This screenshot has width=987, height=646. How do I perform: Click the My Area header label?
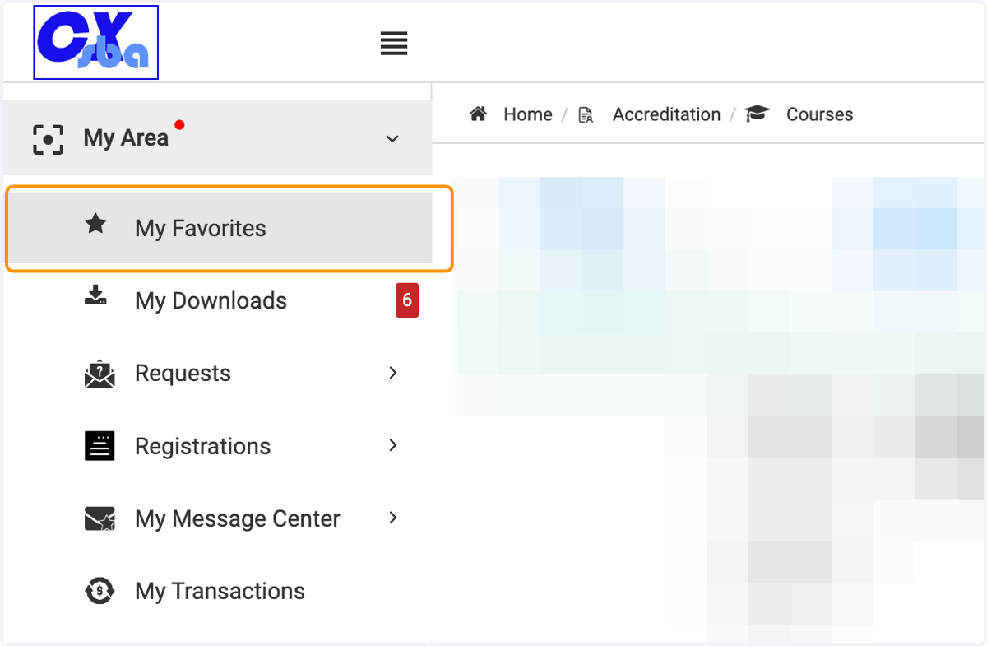(126, 137)
